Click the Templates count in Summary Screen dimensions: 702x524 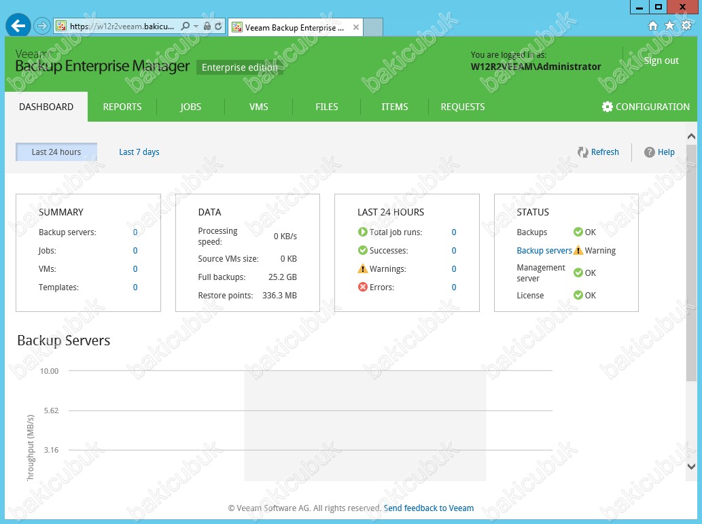(x=135, y=287)
